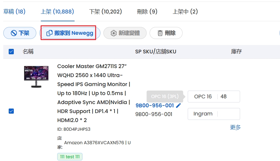Image resolution: width=280 pixels, height=161 pixels.
Task: Click the black store SKU 9B00-956-001 text
Action: pos(154,114)
